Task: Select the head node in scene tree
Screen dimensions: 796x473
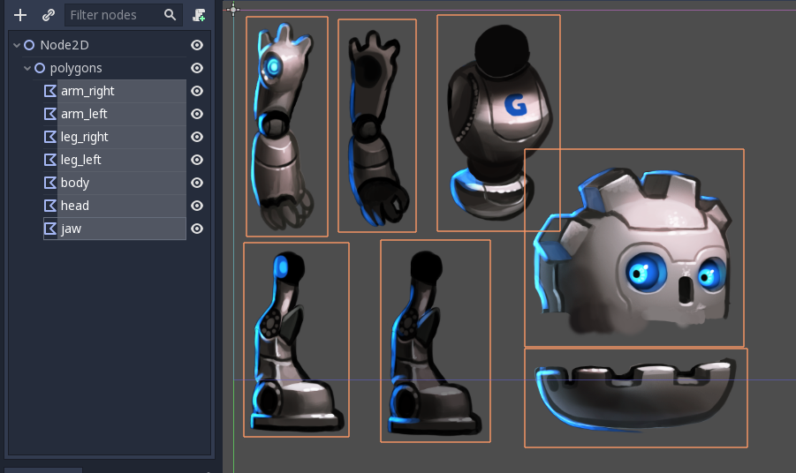Action: tap(75, 206)
